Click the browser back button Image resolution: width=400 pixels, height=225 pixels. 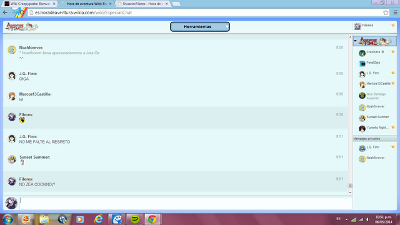click(5, 12)
